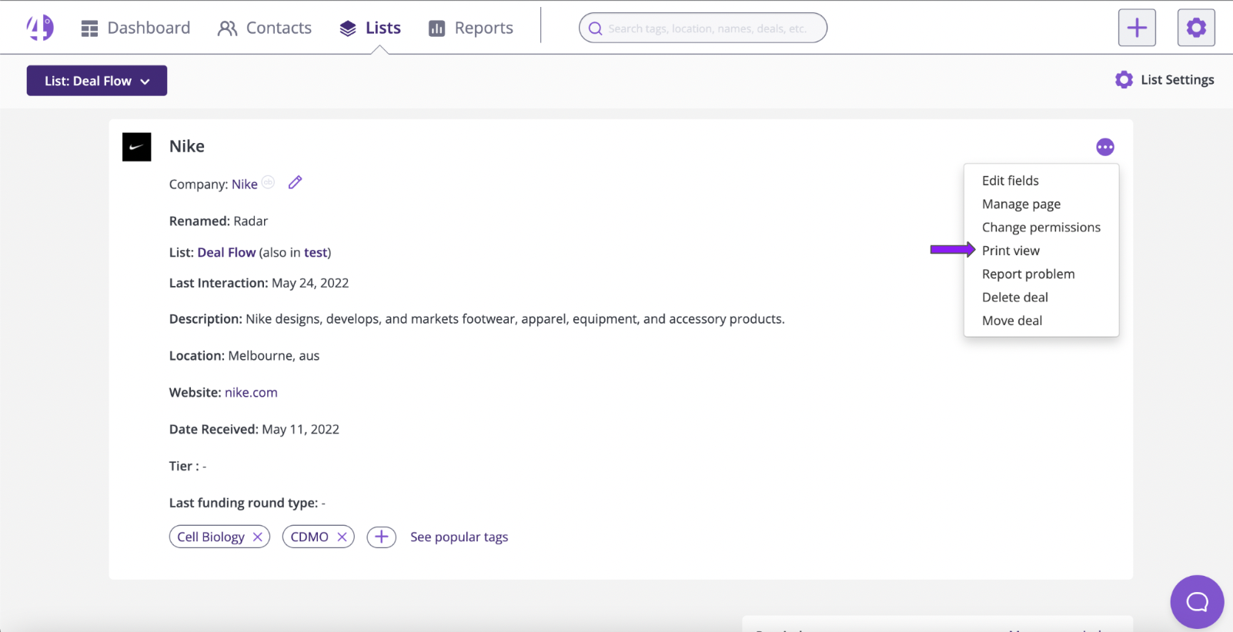Click the magnifier icon in search bar
Screen dimensions: 1233x632
[595, 28]
